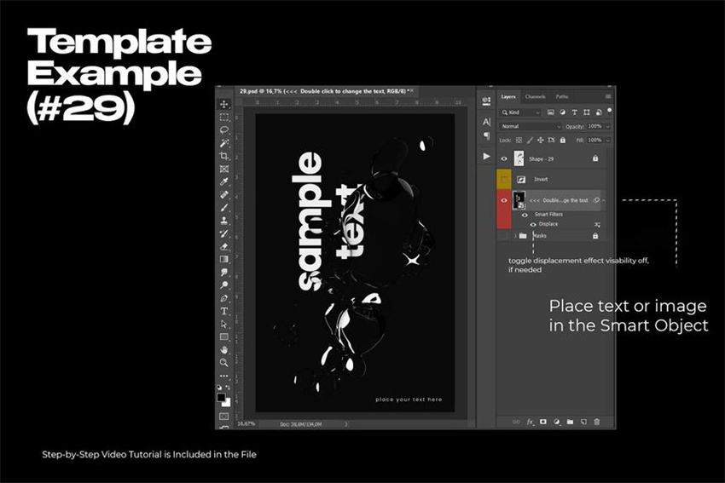
Task: Select the Move tool
Action: click(x=224, y=105)
